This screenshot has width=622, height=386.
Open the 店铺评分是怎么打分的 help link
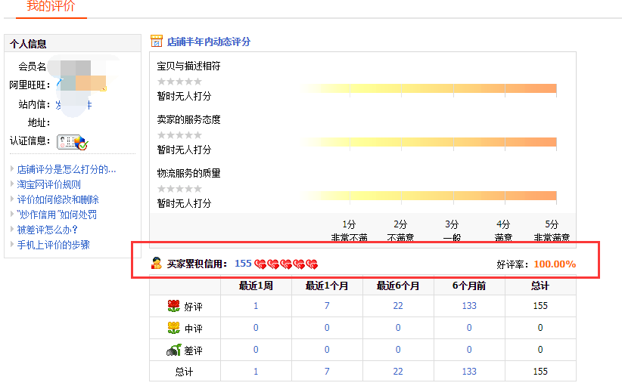click(x=67, y=169)
